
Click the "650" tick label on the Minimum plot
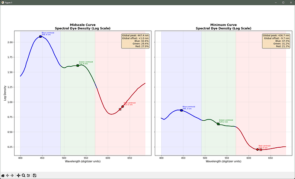pos(271,158)
